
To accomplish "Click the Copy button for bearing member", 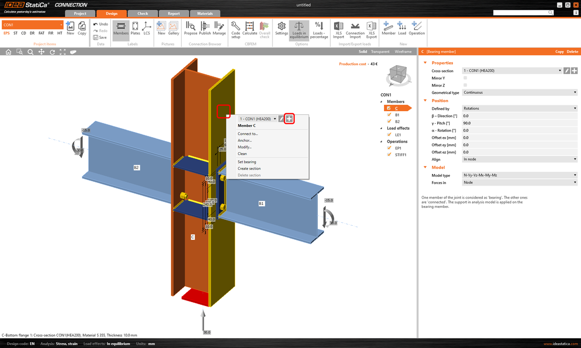I will (559, 51).
